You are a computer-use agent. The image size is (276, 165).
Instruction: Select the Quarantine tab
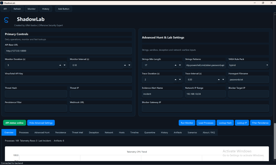click(150, 132)
